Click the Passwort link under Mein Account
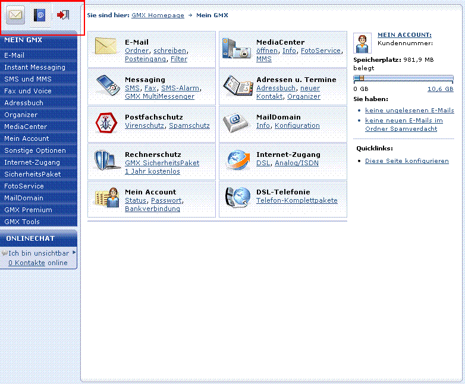Image resolution: width=465 pixels, height=384 pixels. point(166,200)
